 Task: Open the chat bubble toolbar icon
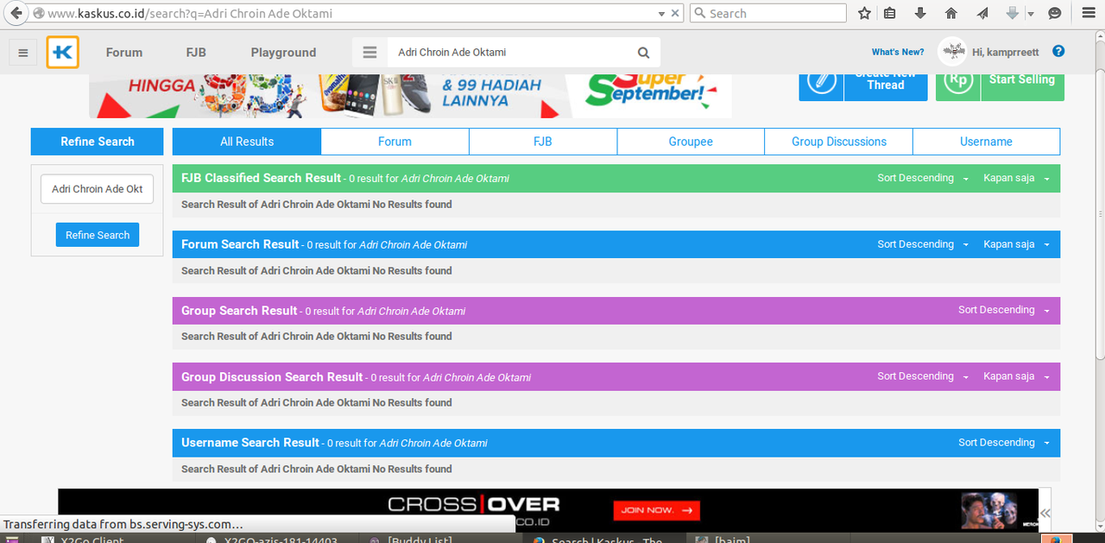[1054, 14]
